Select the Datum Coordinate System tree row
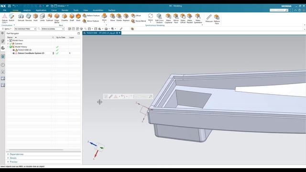The image size is (306, 172). [31, 53]
